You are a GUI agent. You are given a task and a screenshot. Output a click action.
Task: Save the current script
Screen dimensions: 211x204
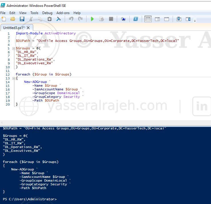22,19
